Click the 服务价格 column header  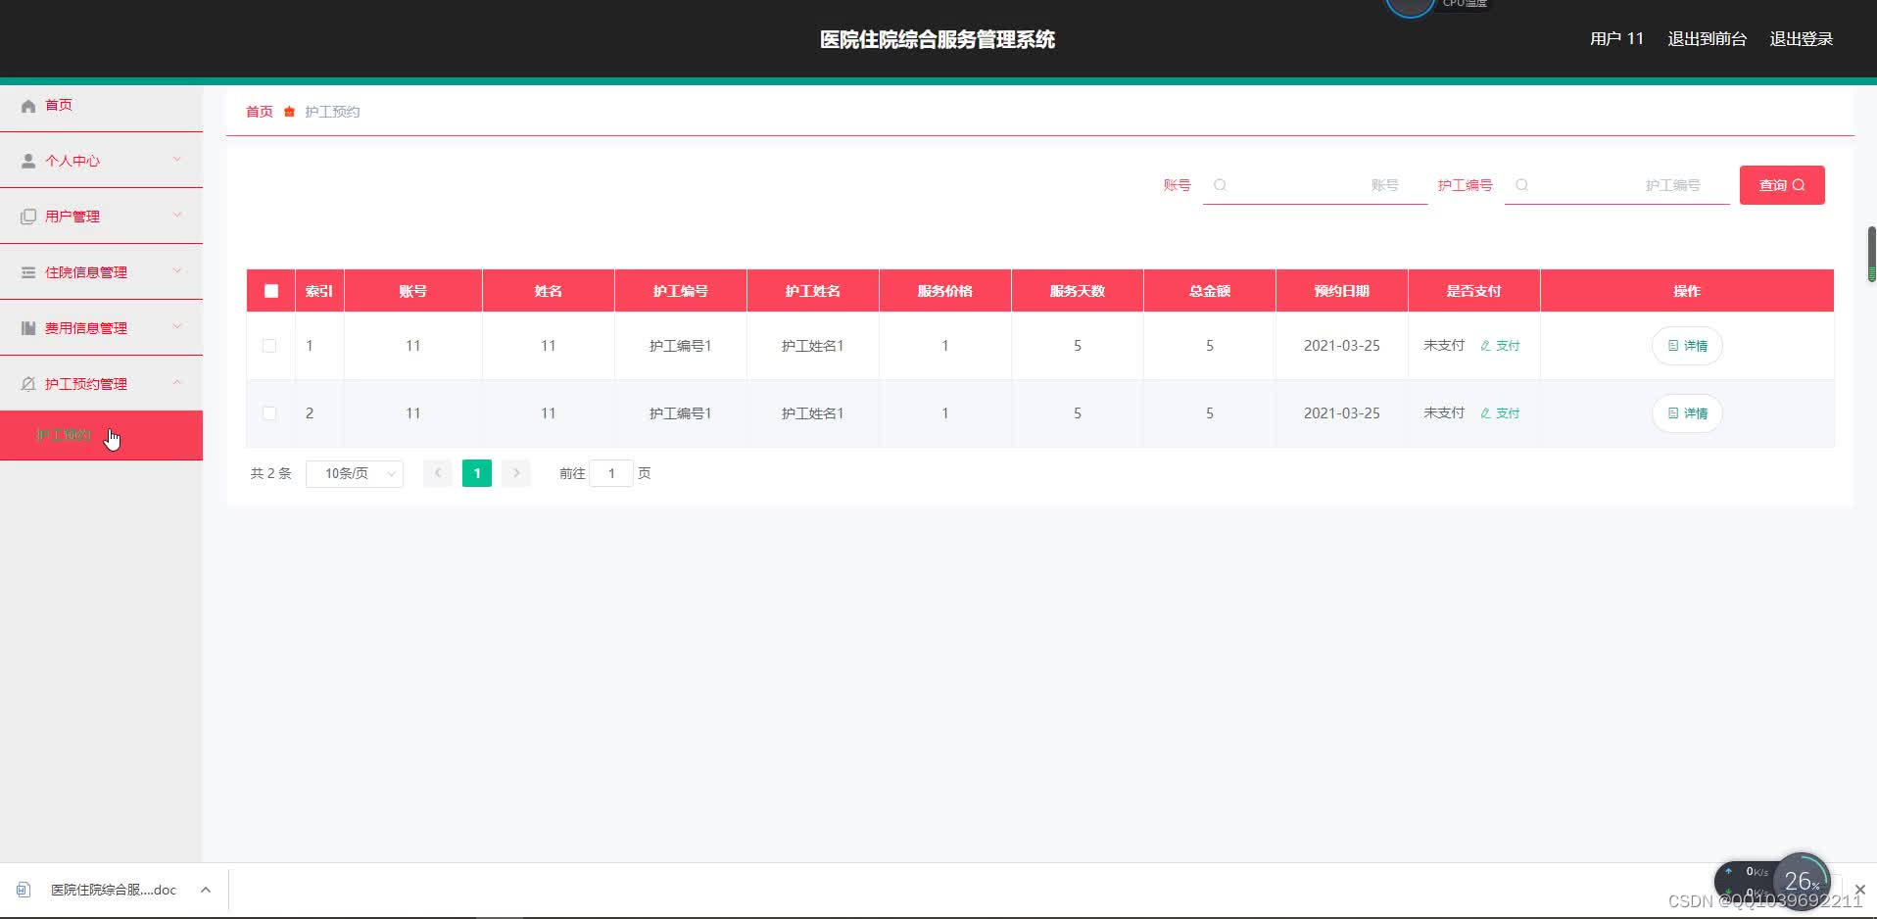pos(945,291)
